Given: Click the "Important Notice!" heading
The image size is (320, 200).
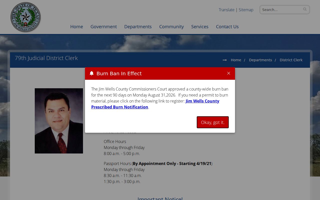Looking at the screenshot, I should [x=160, y=198].
